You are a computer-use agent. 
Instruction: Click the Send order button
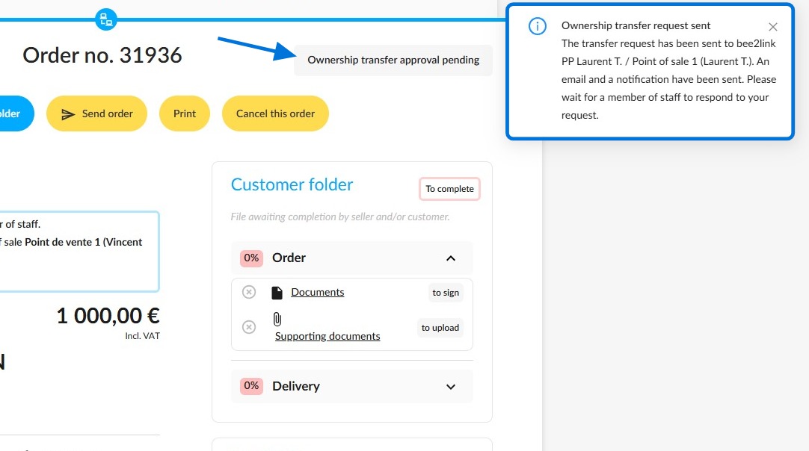tap(96, 113)
